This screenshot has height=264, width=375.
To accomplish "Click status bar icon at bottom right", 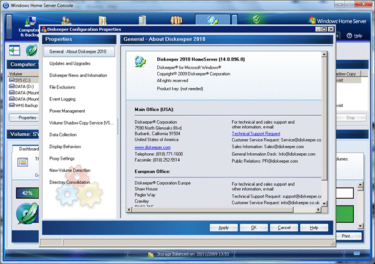I will click(x=356, y=253).
